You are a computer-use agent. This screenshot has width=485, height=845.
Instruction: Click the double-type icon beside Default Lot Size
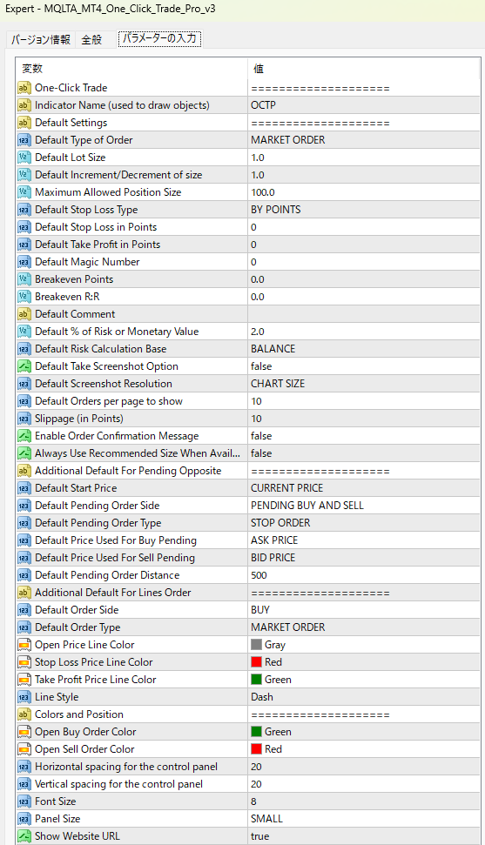24,158
